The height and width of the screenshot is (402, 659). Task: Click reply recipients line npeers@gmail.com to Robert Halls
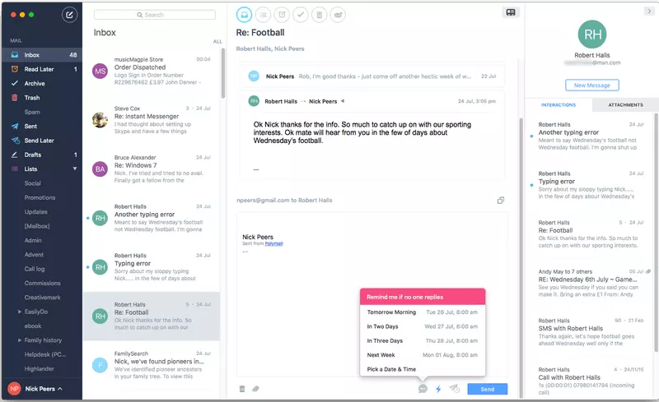[x=284, y=200]
